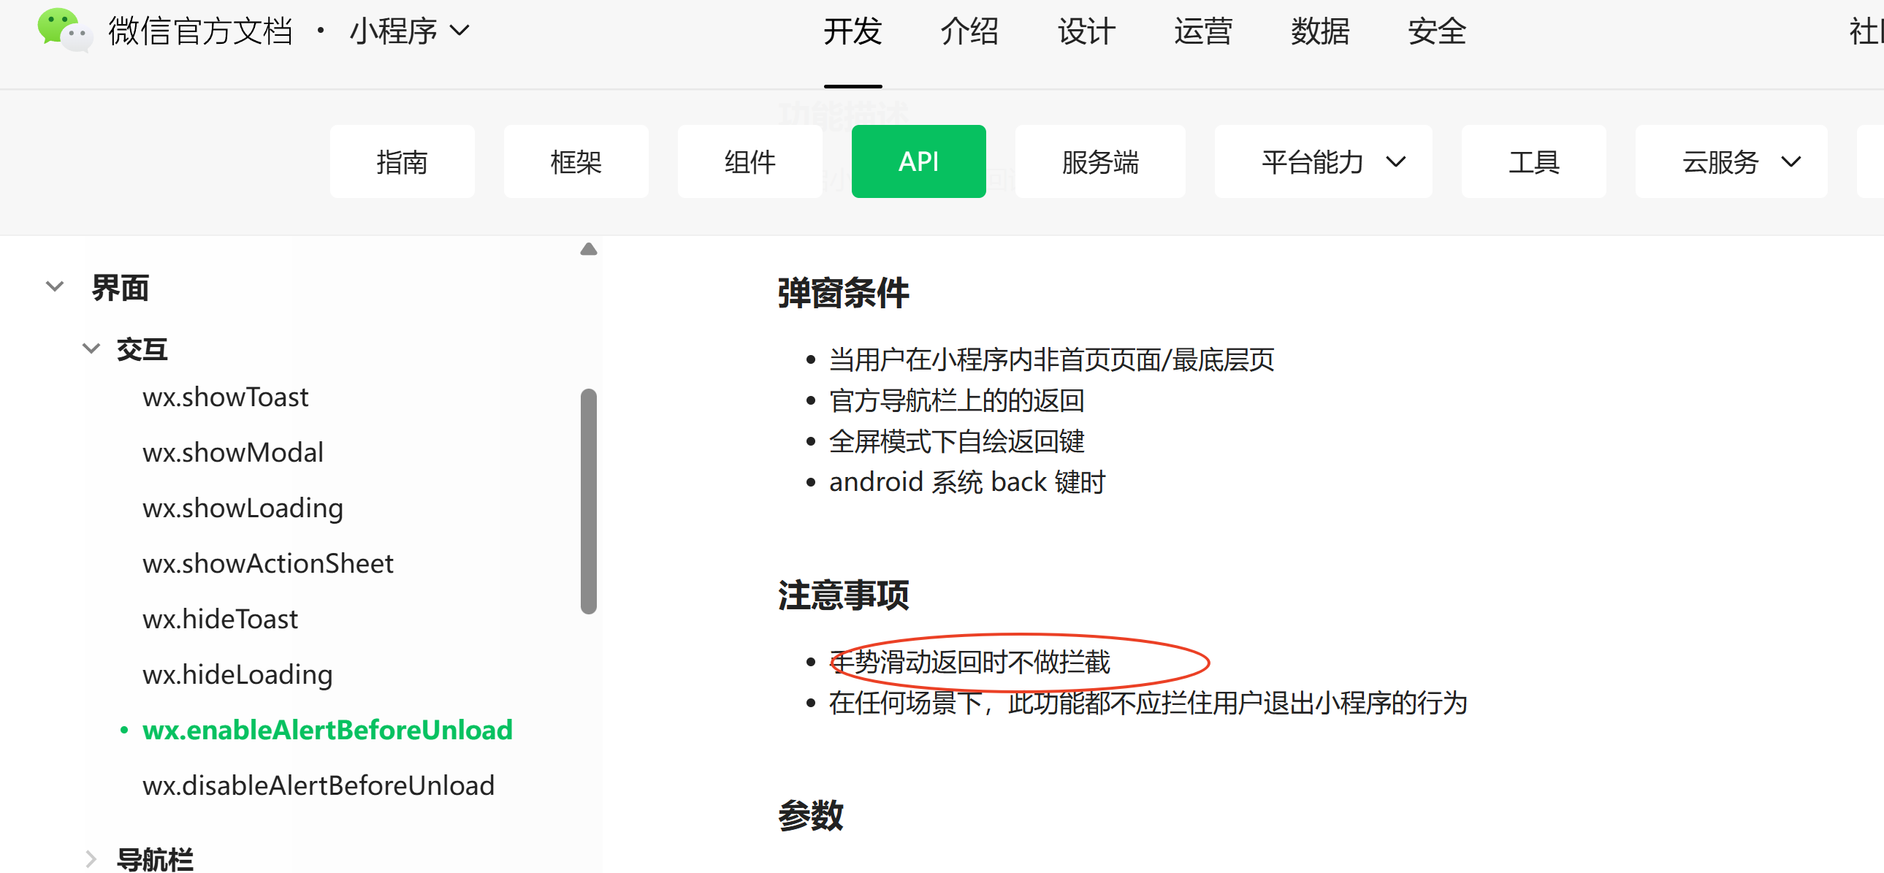The width and height of the screenshot is (1884, 873).
Task: Click the sidebar scroll-up arrow
Action: (588, 249)
